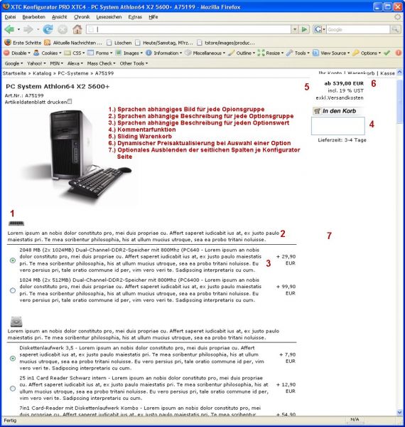This screenshot has width=405, height=427.
Task: Click the hard drive option group image
Action: click(x=16, y=322)
